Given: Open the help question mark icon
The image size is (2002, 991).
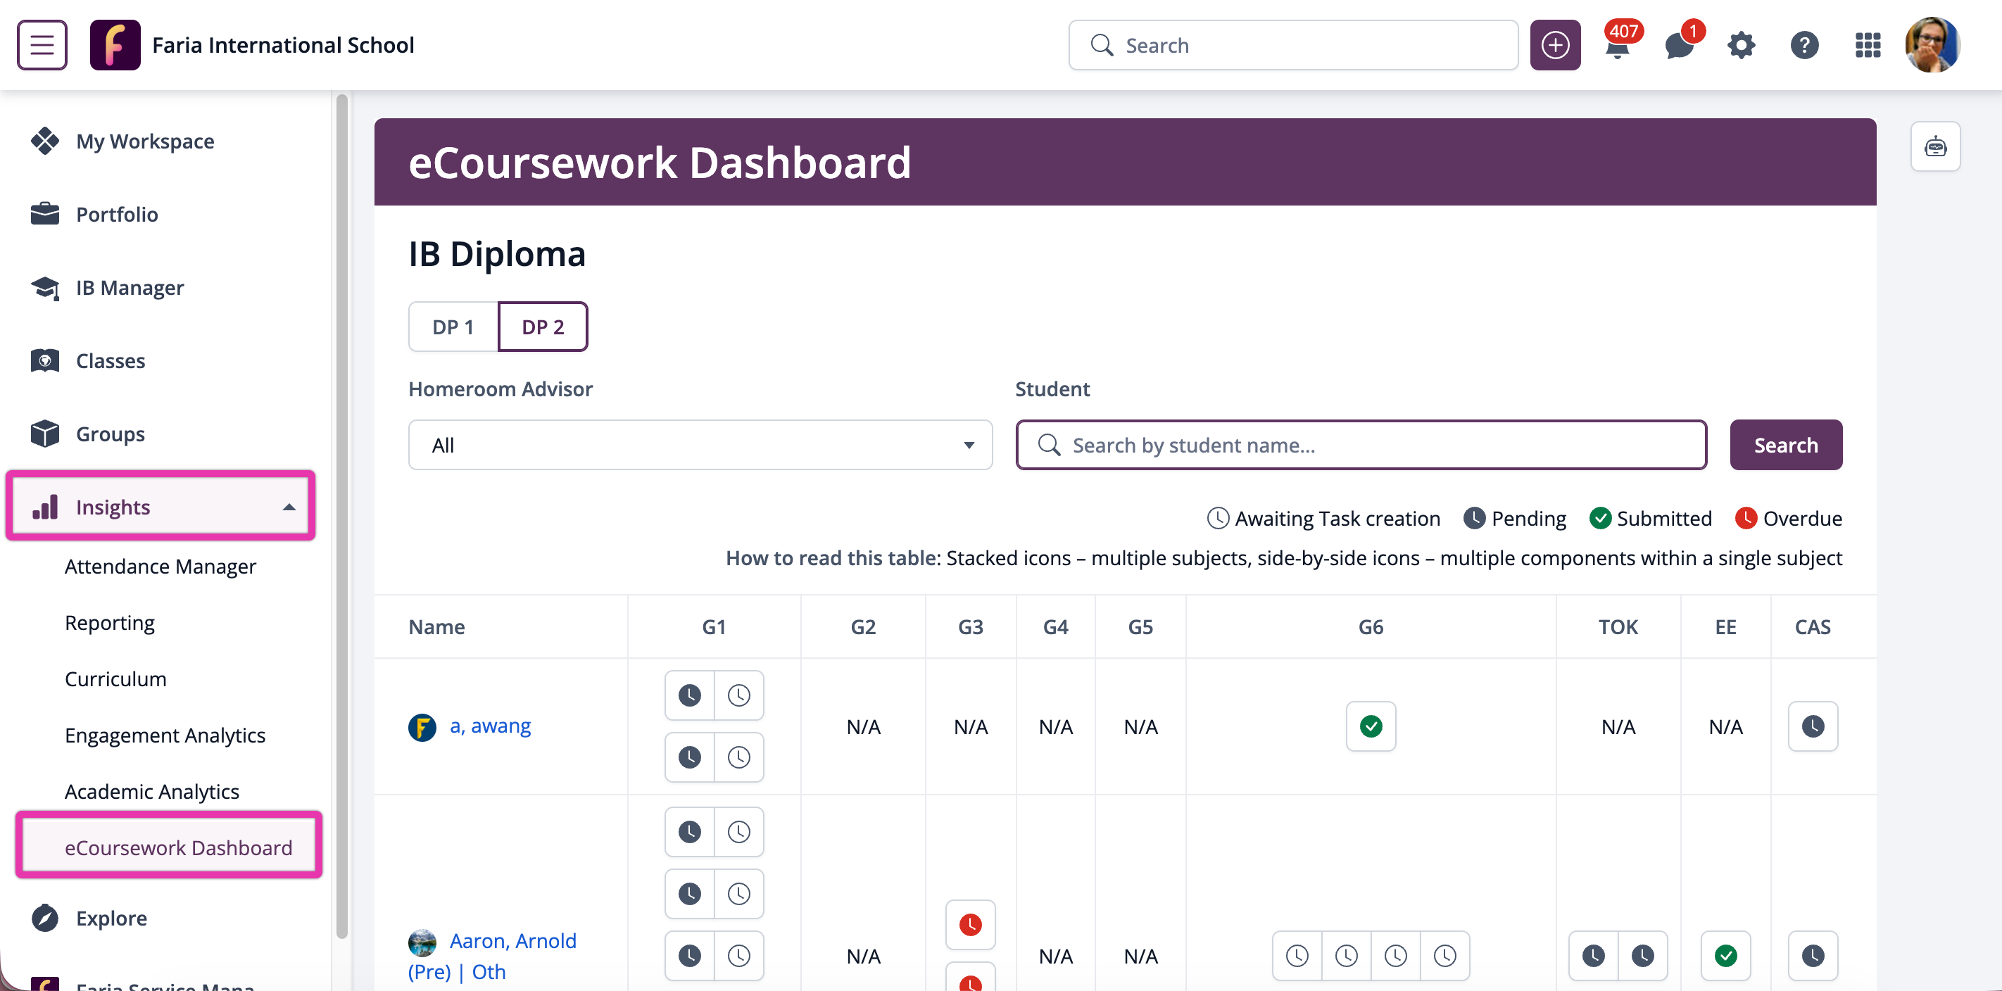Looking at the screenshot, I should (1805, 45).
